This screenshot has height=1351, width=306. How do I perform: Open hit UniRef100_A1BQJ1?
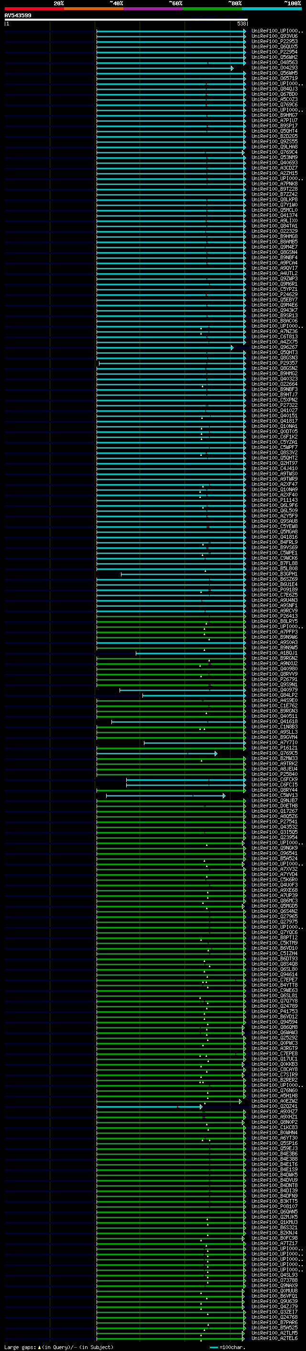[x=274, y=653]
